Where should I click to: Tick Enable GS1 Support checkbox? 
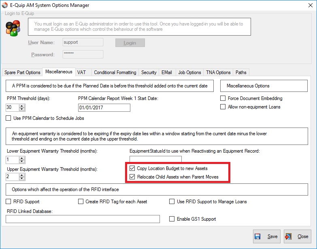[172, 219]
